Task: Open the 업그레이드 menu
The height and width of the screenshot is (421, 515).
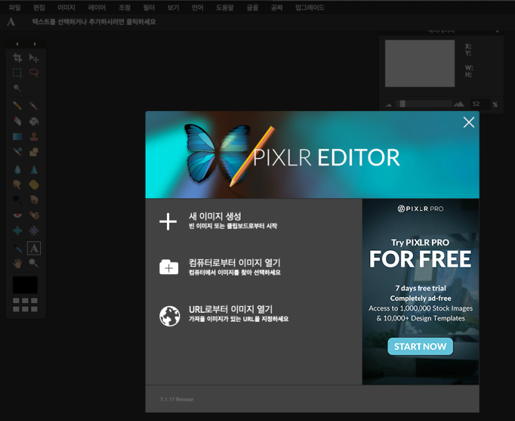Action: click(310, 8)
